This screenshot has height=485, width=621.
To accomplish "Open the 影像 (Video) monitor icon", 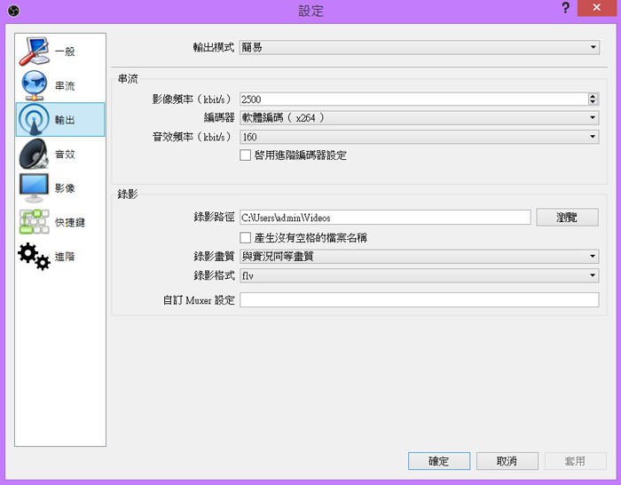I will [34, 188].
